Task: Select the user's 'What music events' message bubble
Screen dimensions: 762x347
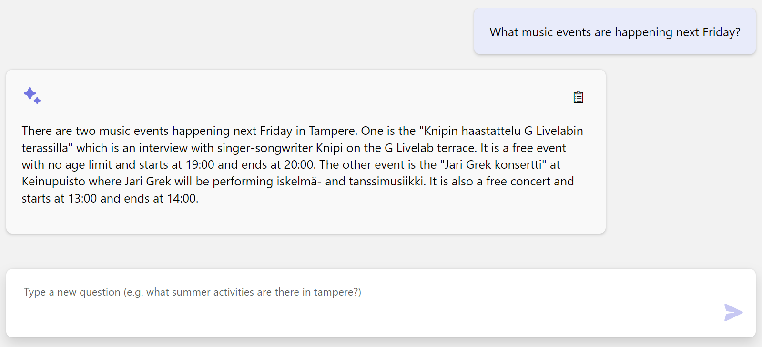Action: tap(615, 31)
